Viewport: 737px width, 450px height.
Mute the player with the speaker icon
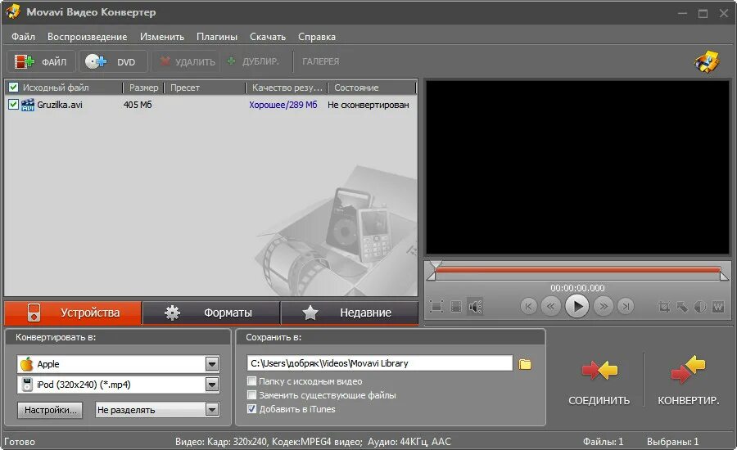pyautogui.click(x=475, y=307)
